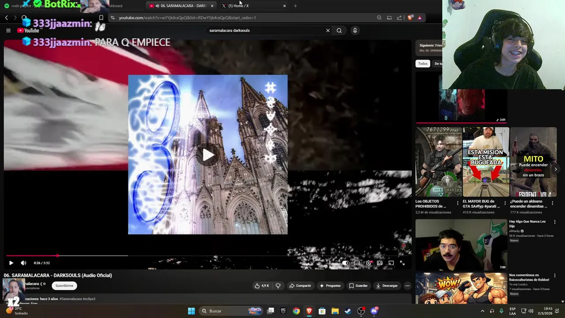Click the zoom magnifier icon in the address bar
Screen dimensions: 565x318
pos(379,18)
